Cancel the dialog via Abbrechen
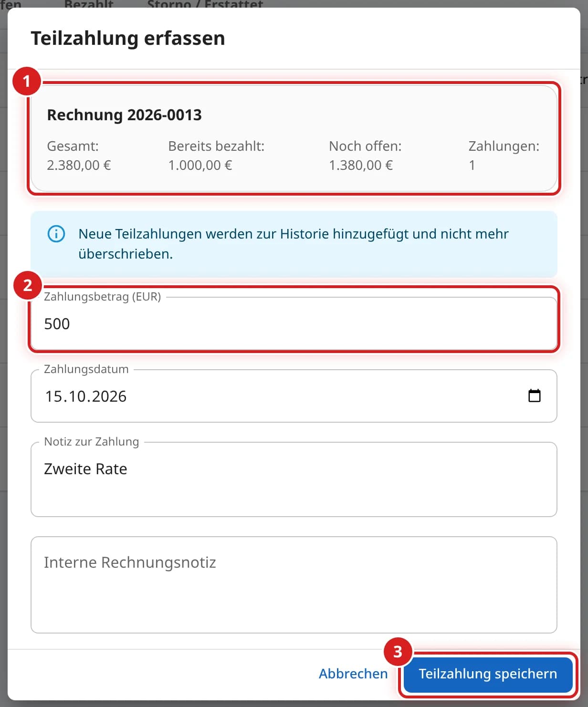Viewport: 588px width, 707px height. click(x=353, y=674)
